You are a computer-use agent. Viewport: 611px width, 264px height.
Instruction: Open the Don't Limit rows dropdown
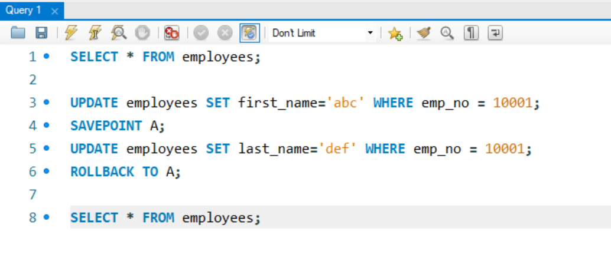323,33
